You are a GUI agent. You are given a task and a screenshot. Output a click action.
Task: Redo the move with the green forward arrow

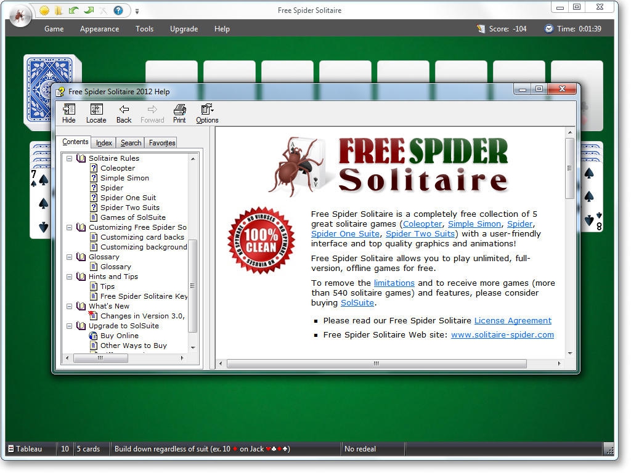coord(89,10)
